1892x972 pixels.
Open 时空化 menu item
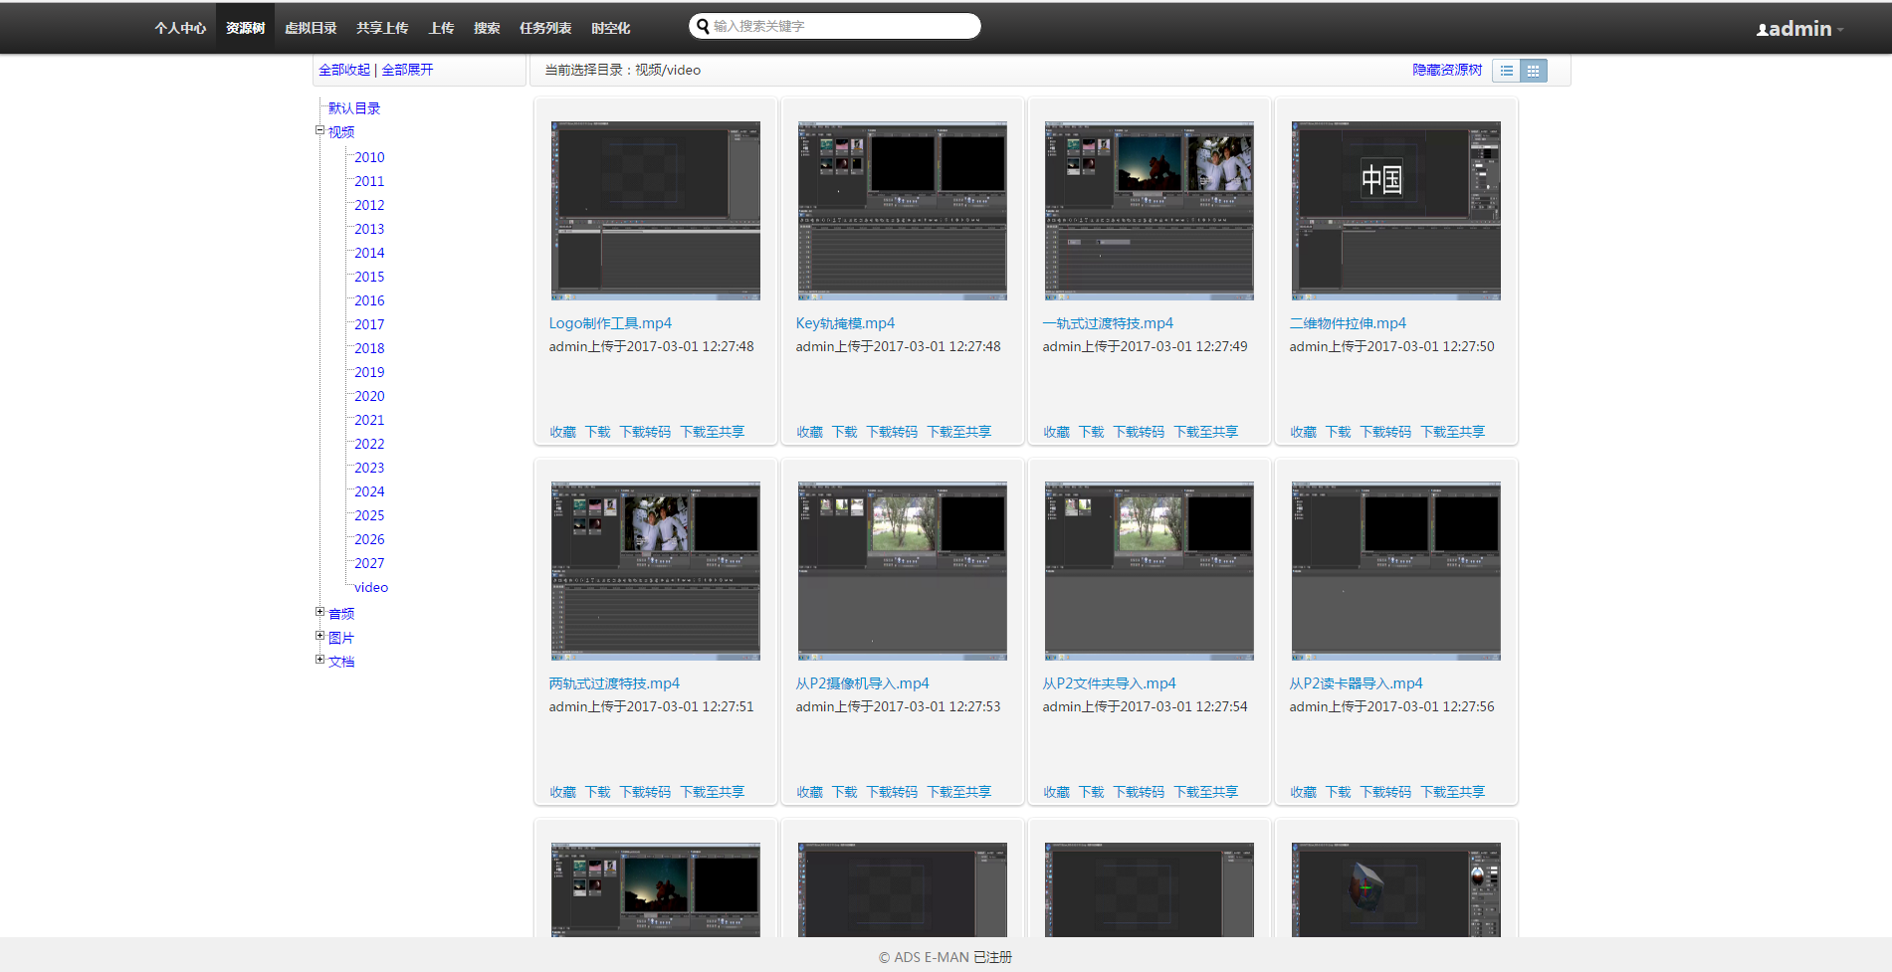(x=610, y=28)
